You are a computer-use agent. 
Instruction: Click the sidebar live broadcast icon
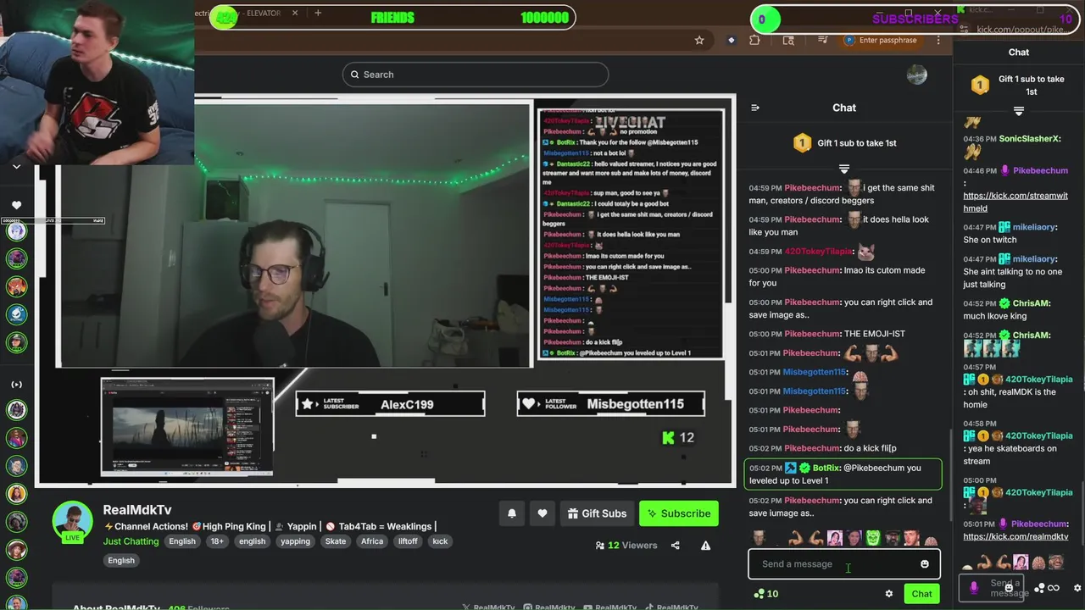click(x=16, y=385)
